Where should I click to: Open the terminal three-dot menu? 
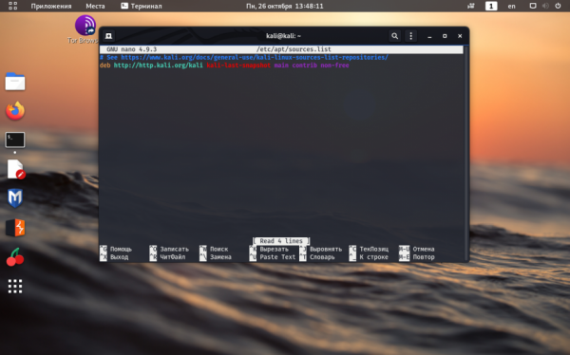coord(410,36)
